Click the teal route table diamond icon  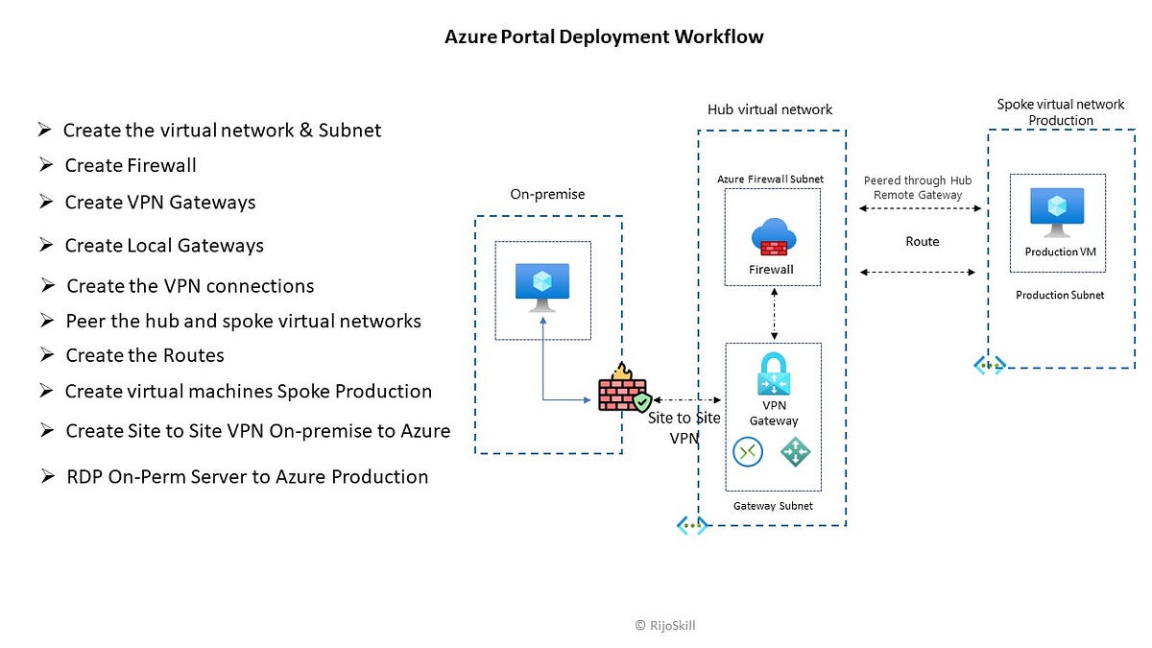[796, 451]
